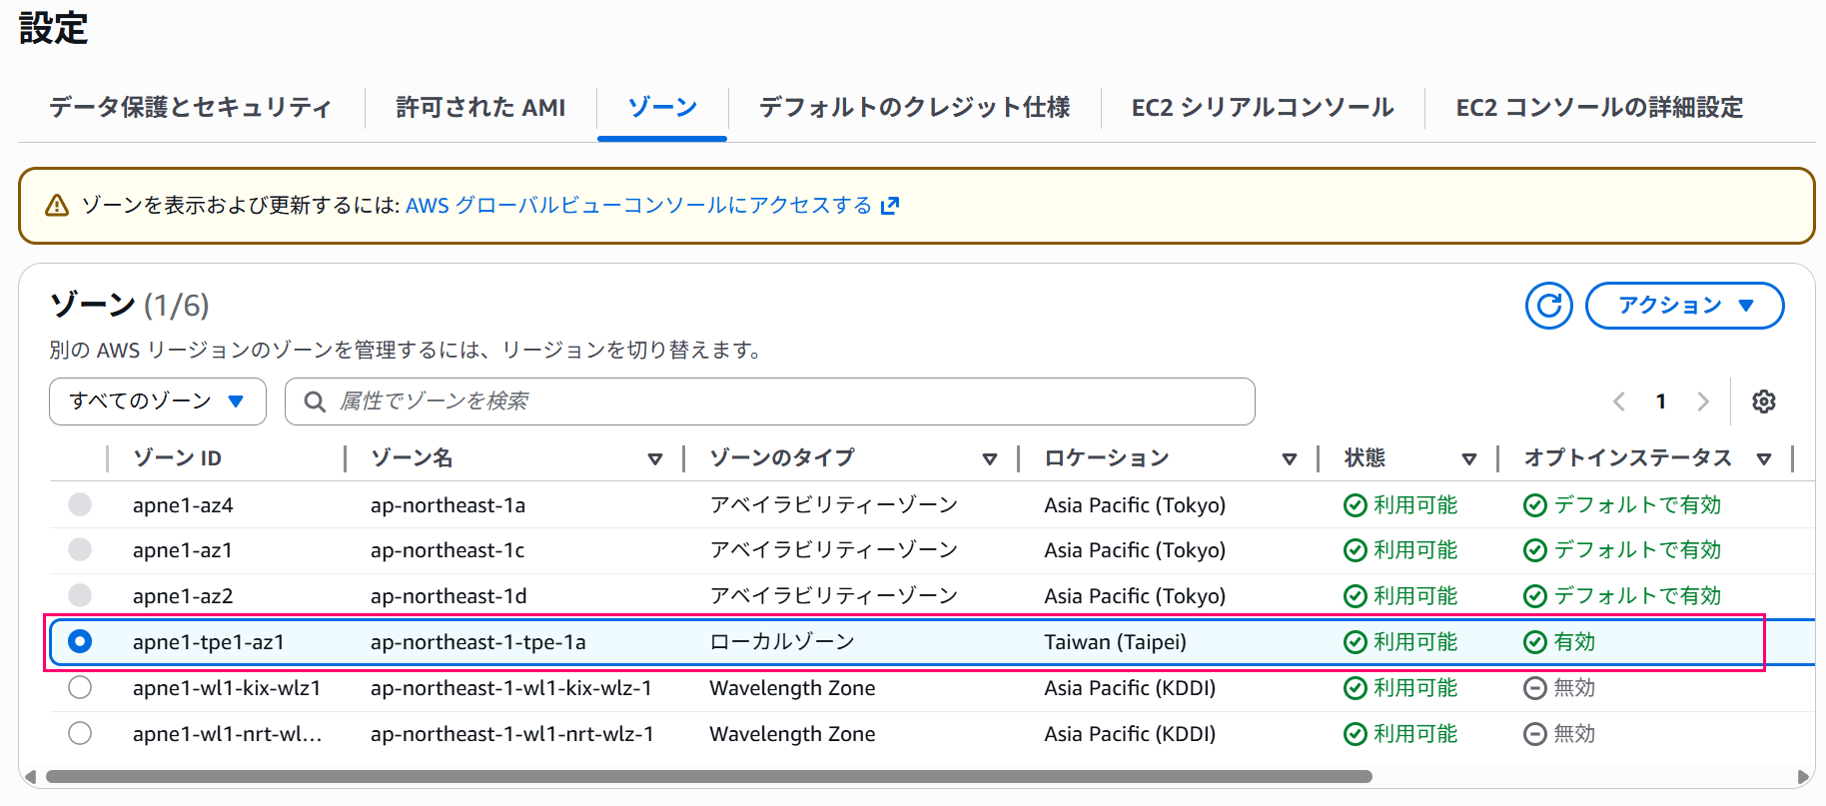Select radio button for apne1-az1
The image size is (1826, 806).
coord(80,549)
